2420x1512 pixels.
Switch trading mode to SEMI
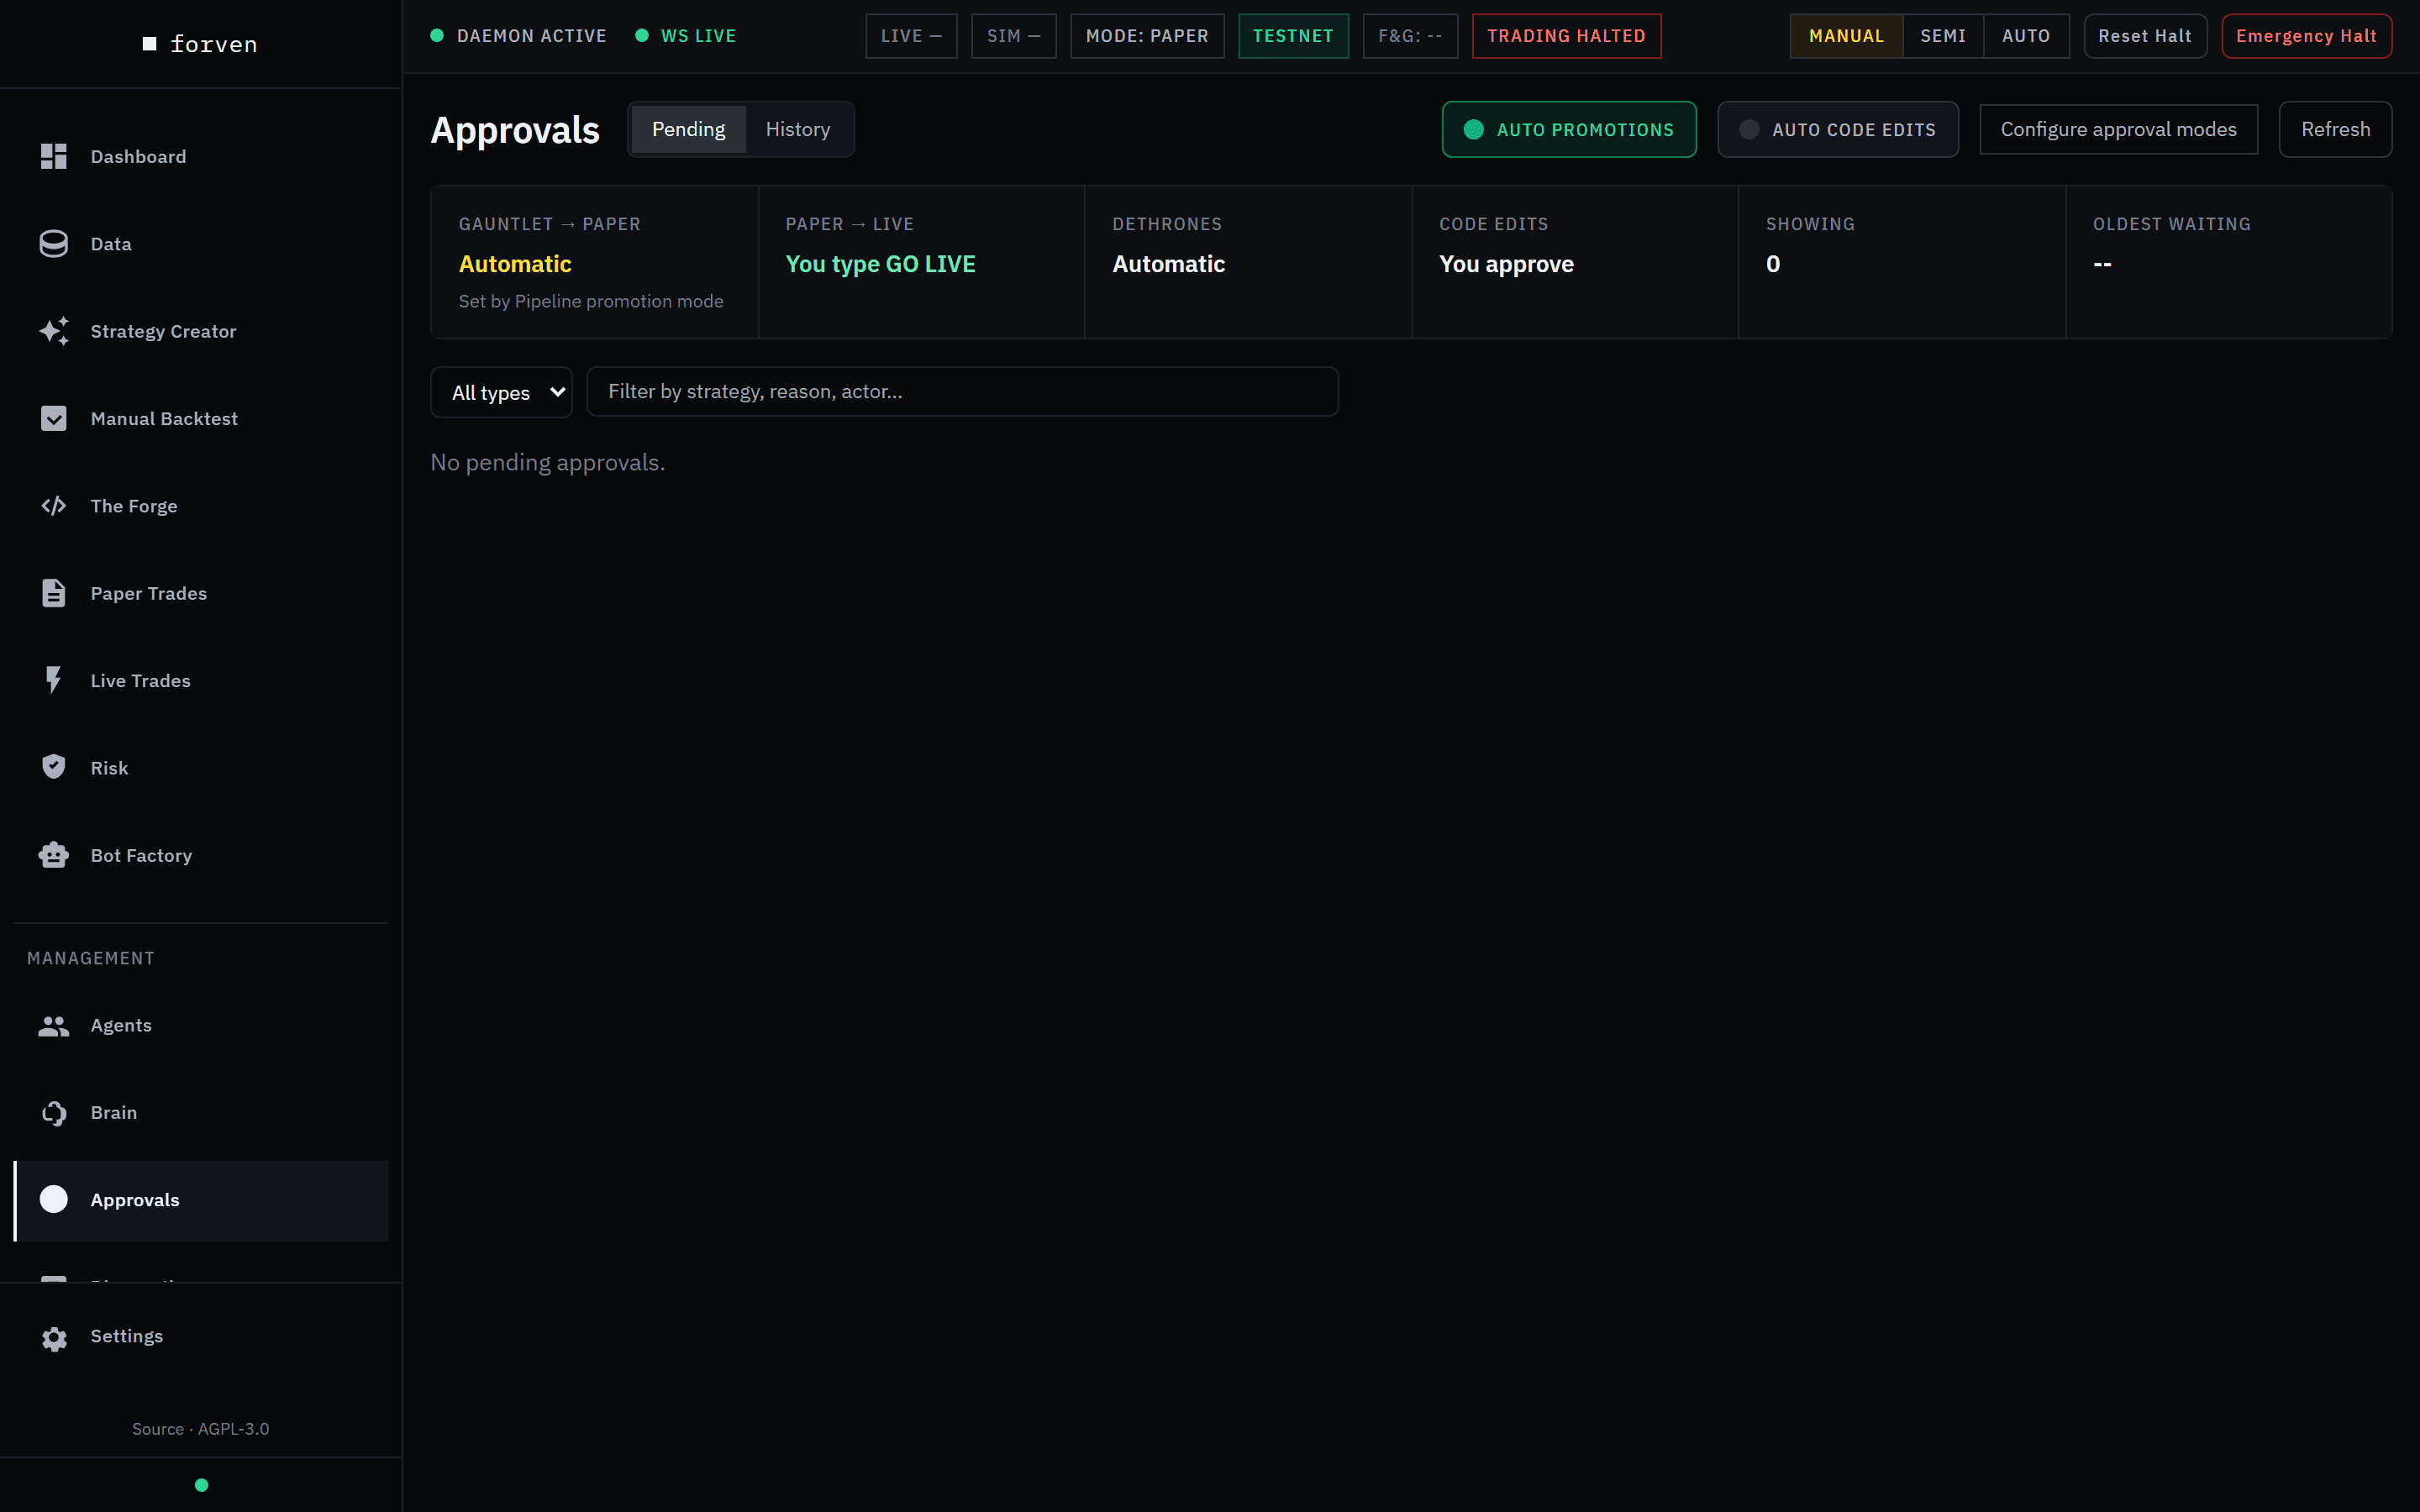click(1942, 36)
